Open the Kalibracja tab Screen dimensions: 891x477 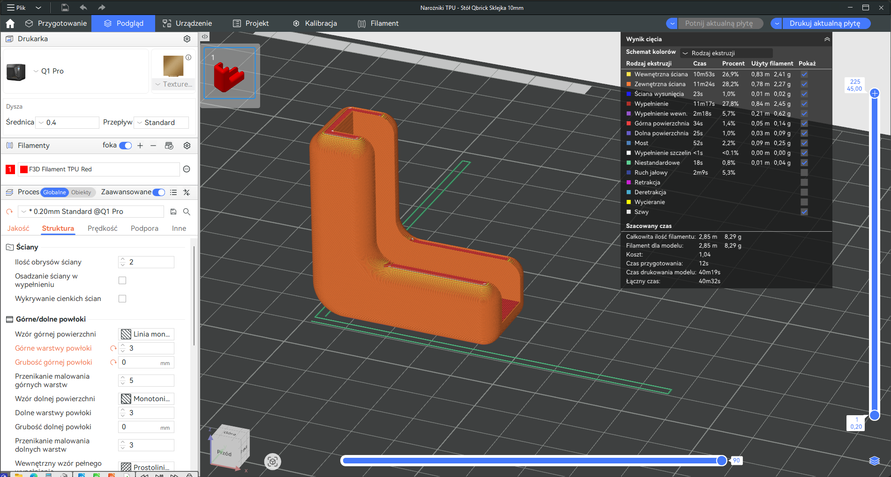(x=314, y=23)
